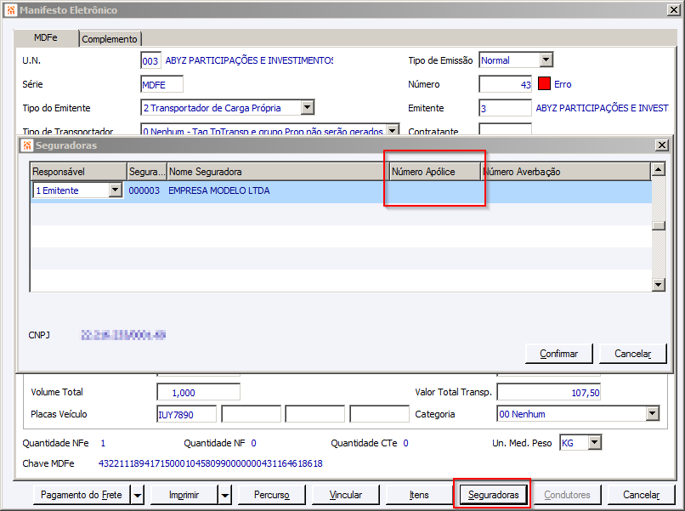This screenshot has width=685, height=511.
Task: Click the Nome Seguradora column header
Action: coord(278,172)
